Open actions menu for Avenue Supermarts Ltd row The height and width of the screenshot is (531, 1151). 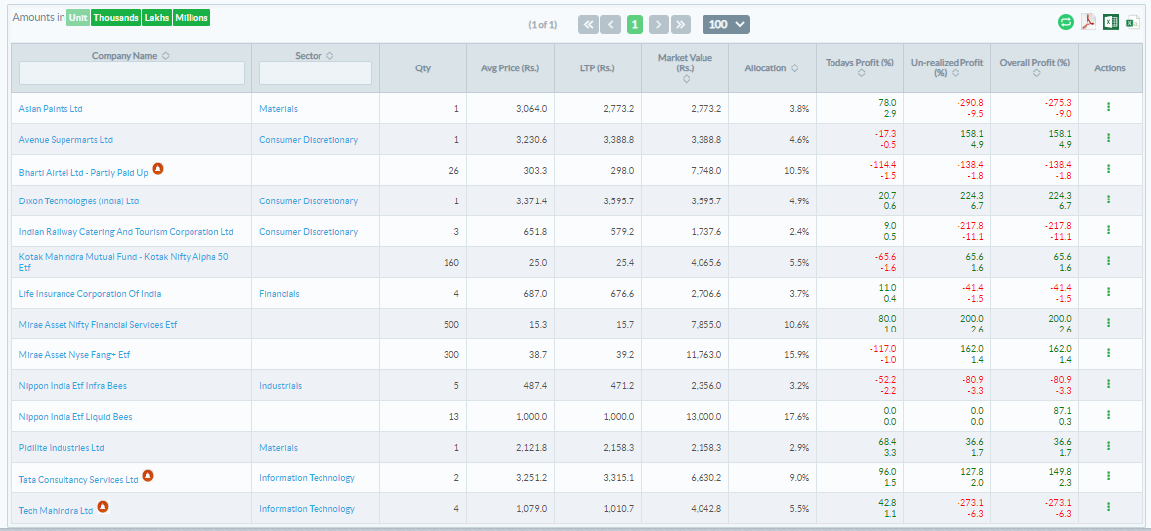coord(1108,138)
